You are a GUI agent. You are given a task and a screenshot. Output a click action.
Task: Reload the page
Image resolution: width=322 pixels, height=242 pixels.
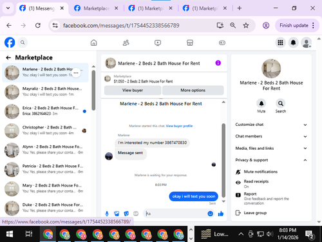pos(38,26)
